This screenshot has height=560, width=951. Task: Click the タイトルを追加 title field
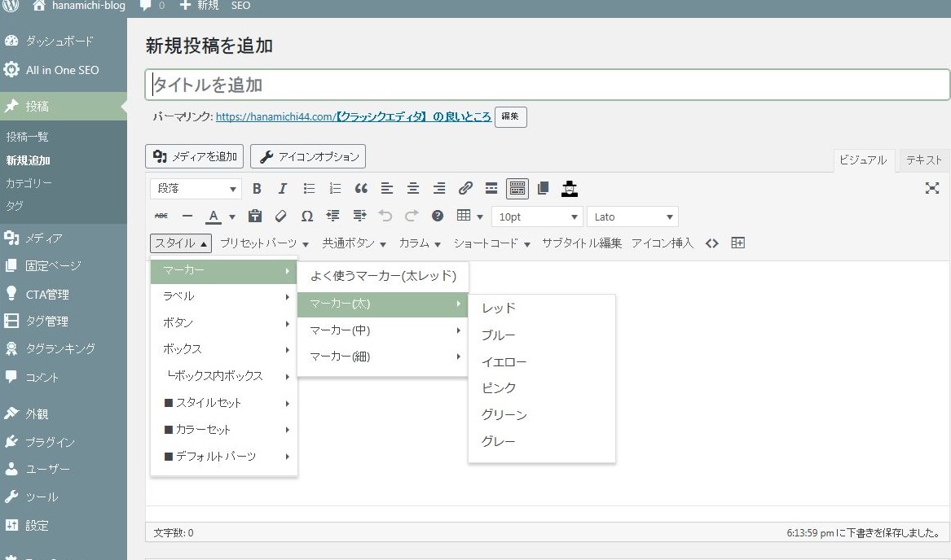[546, 85]
